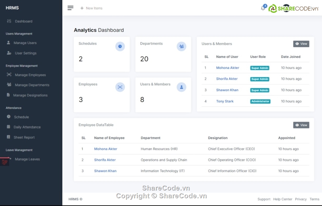Open Dashboard from the sidebar

[23, 21]
